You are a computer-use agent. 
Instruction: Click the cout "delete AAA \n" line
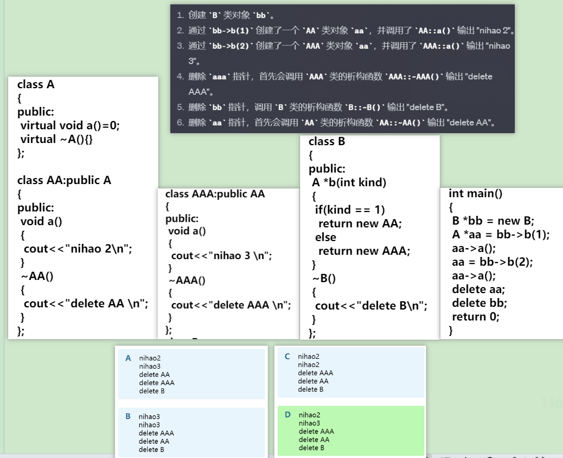click(x=231, y=305)
